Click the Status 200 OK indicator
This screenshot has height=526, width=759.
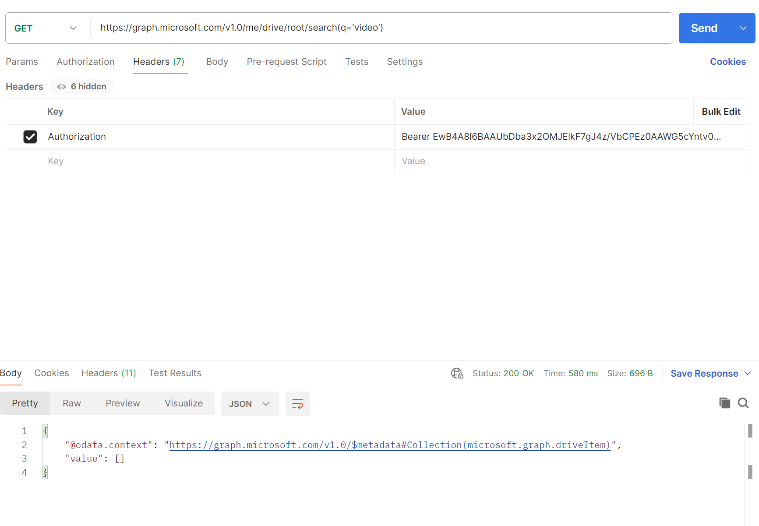[x=503, y=374]
